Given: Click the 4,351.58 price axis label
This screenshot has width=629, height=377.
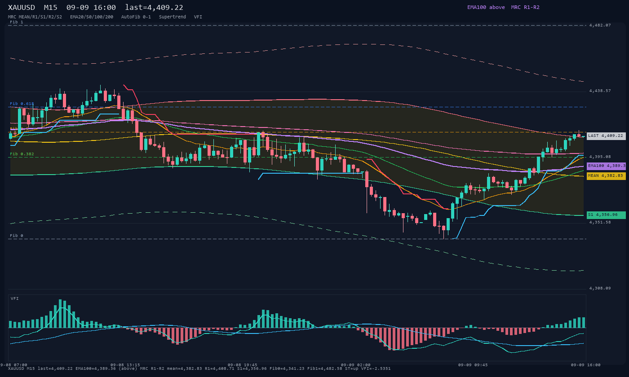Looking at the screenshot, I should (x=600, y=222).
